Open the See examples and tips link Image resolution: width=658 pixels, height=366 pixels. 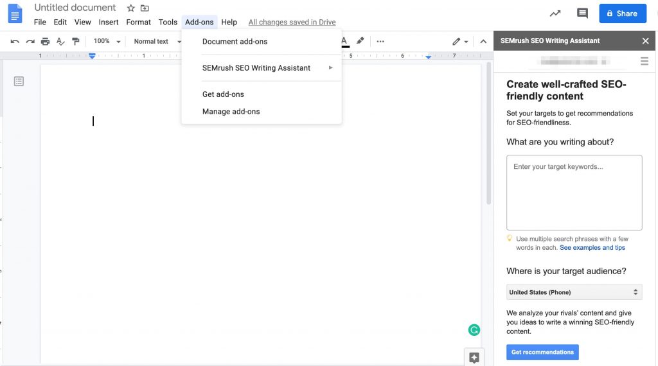coord(592,248)
